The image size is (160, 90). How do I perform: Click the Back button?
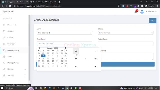coord(153,20)
